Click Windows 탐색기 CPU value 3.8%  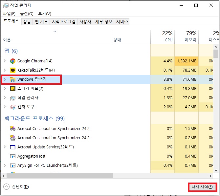168,79
